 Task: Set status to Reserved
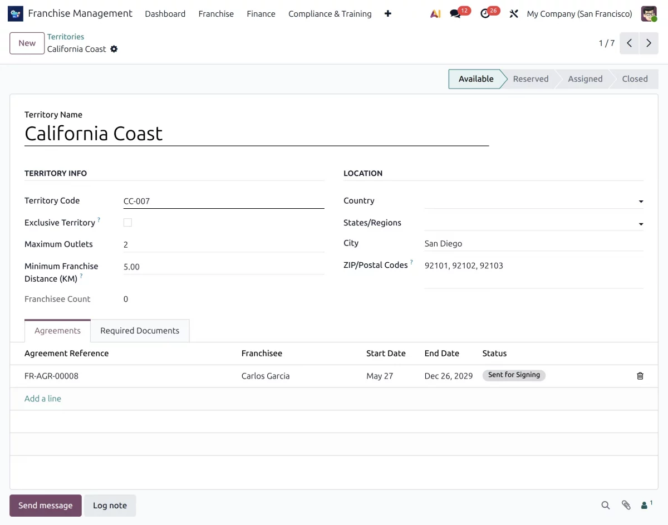click(531, 79)
